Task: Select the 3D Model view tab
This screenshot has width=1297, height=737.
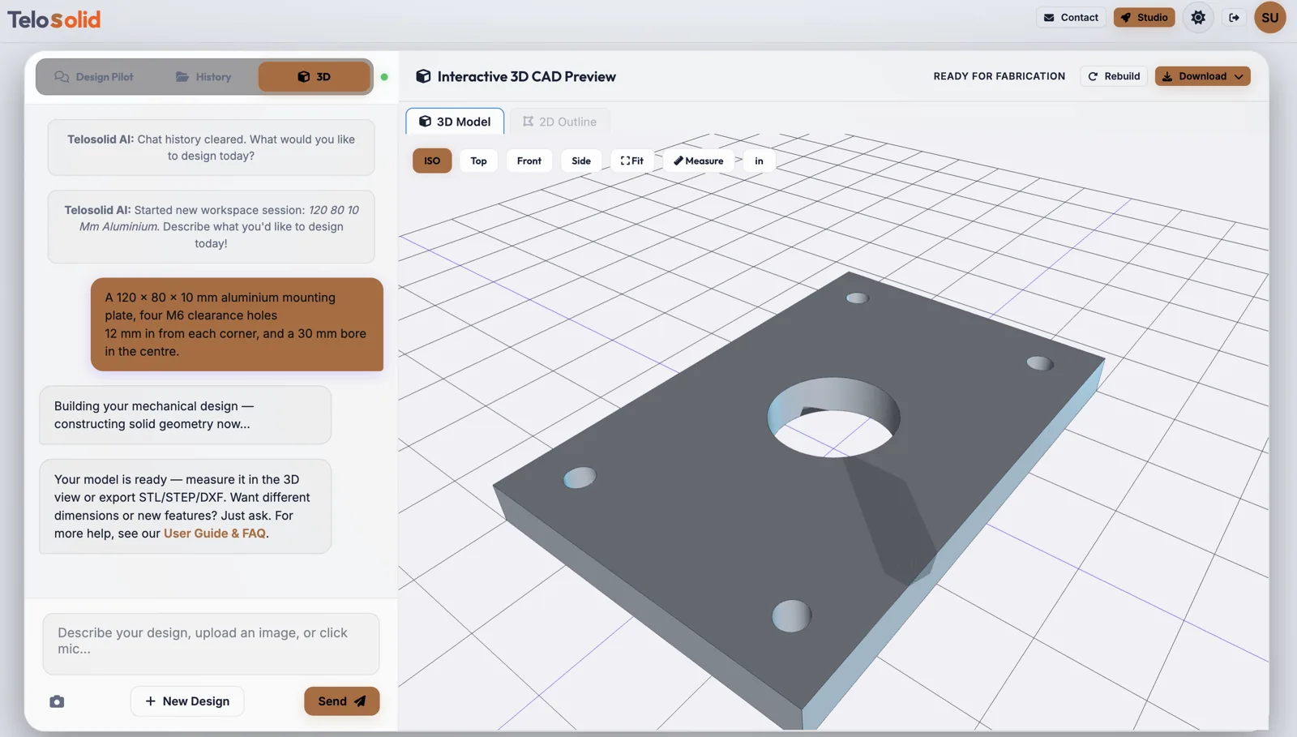Action: 455,122
